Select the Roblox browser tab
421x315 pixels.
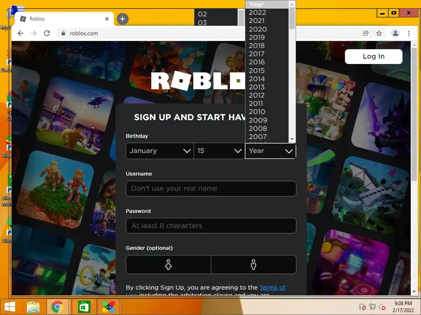pos(65,19)
